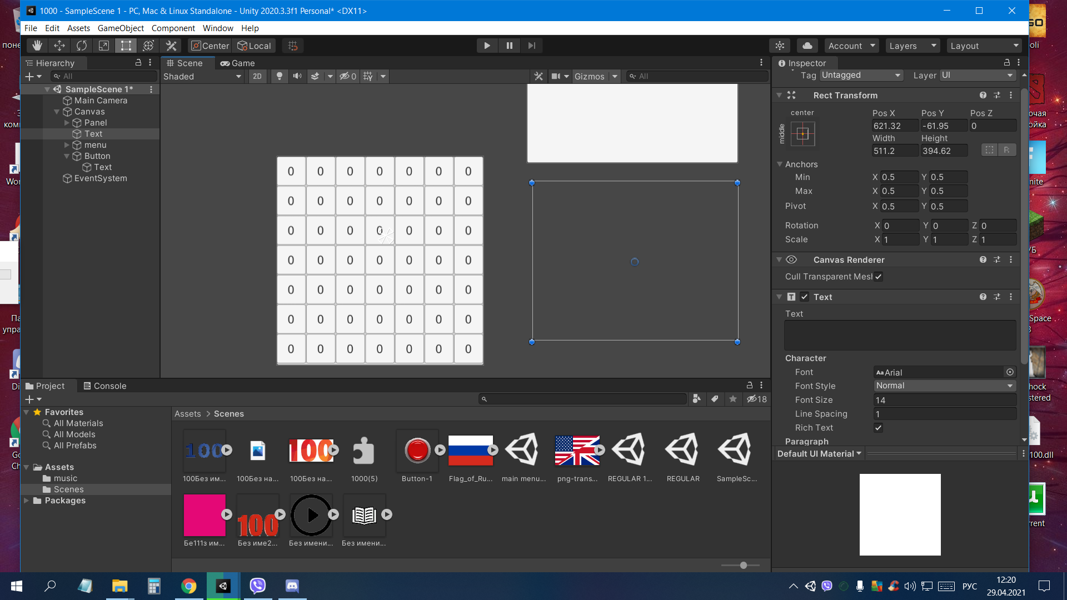Toggle Center pivot mode button
Viewport: 1067px width, 600px height.
click(x=210, y=46)
